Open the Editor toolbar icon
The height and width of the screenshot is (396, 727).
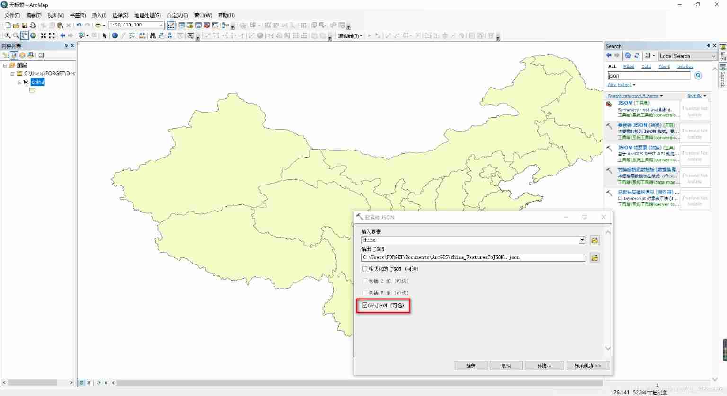point(171,25)
